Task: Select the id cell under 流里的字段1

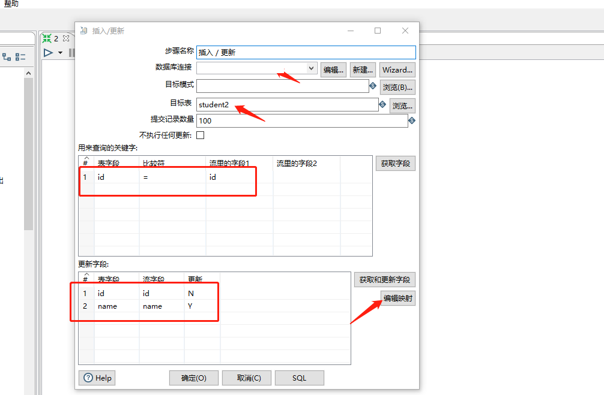Action: [240, 177]
